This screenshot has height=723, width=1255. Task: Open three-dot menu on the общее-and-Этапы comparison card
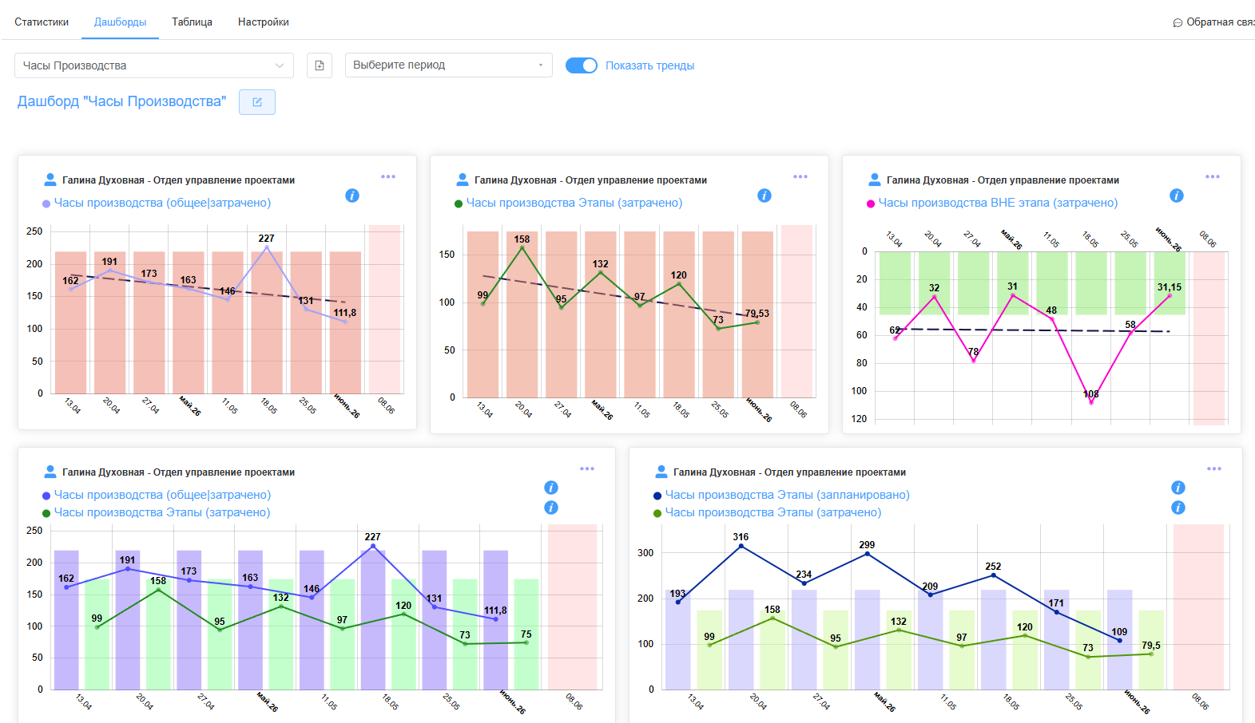pos(587,468)
